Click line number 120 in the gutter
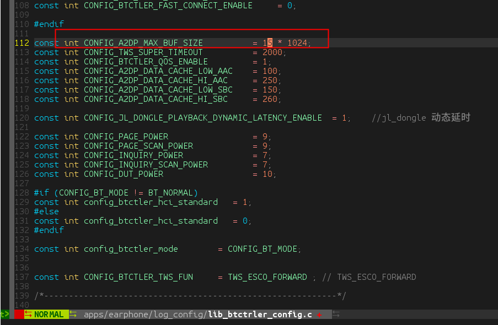 point(22,118)
